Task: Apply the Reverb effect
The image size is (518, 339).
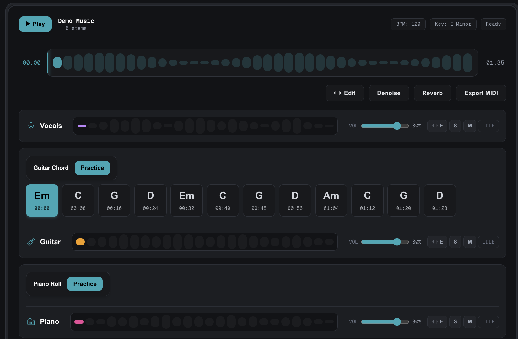Action: [432, 93]
